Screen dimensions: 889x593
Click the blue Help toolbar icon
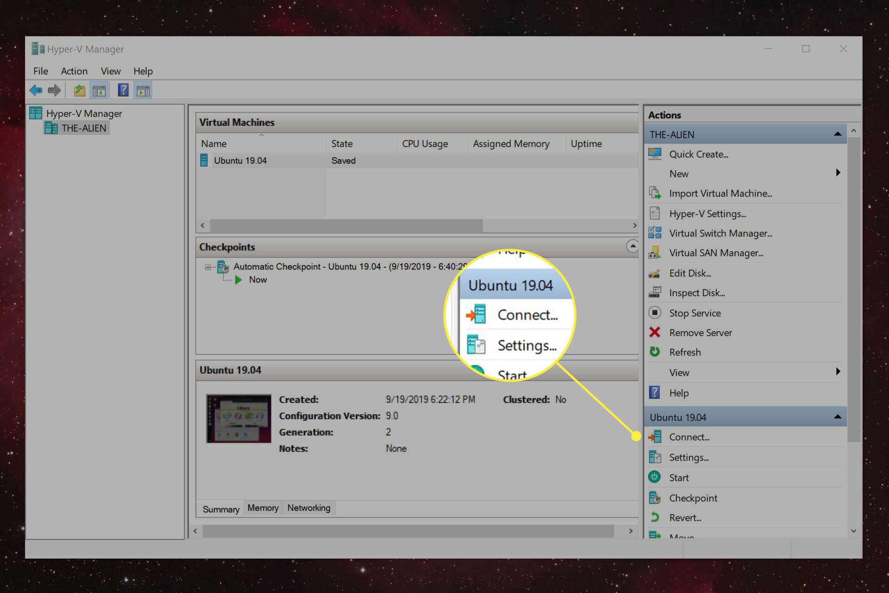click(123, 90)
